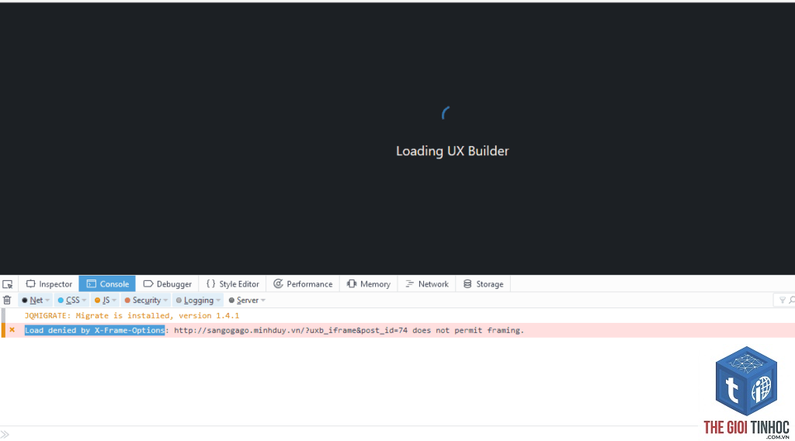This screenshot has height=441, width=795.
Task: Open the Storage tab
Action: pyautogui.click(x=483, y=284)
